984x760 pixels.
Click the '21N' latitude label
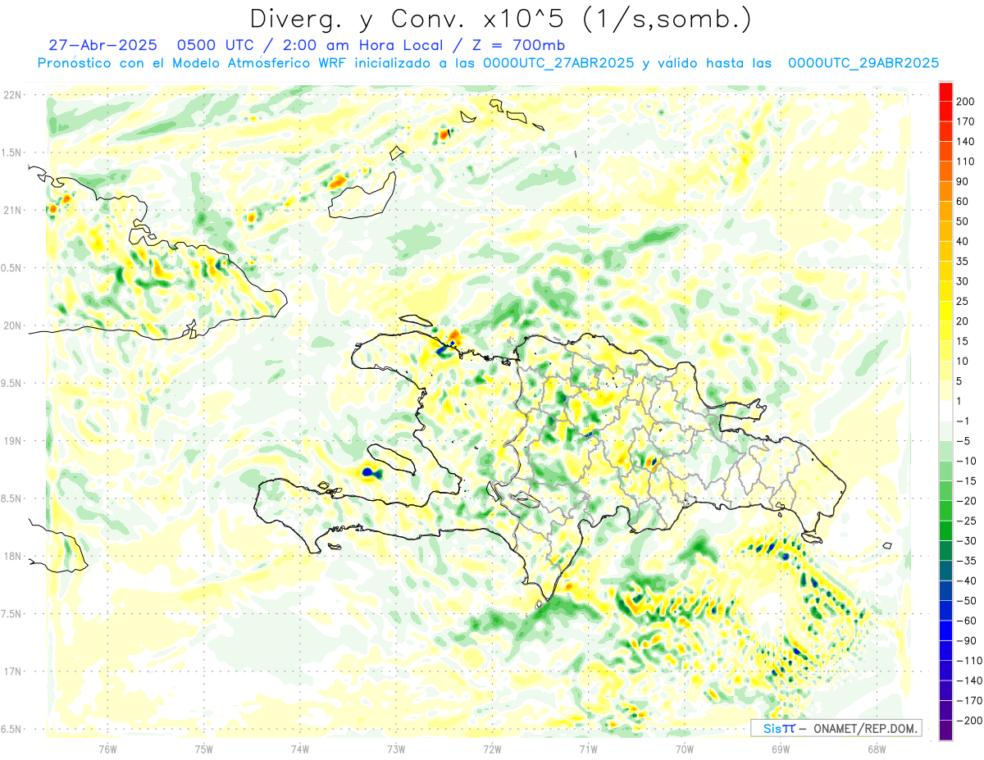[x=13, y=211]
